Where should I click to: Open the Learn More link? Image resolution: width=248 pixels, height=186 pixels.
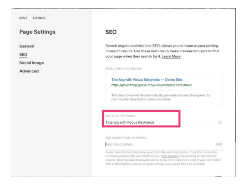click(171, 56)
